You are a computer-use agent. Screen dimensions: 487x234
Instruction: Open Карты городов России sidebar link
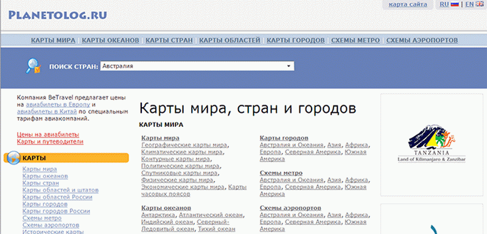click(x=56, y=211)
